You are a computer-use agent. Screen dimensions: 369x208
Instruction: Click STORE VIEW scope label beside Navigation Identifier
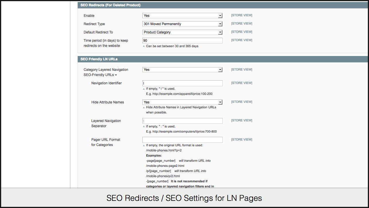(x=242, y=83)
